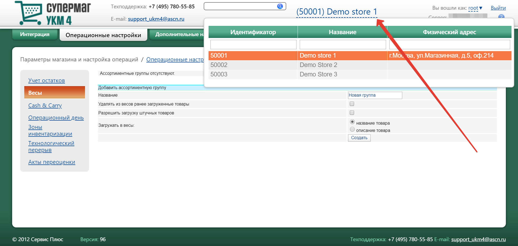Expand the root user dropdown

pos(475,8)
